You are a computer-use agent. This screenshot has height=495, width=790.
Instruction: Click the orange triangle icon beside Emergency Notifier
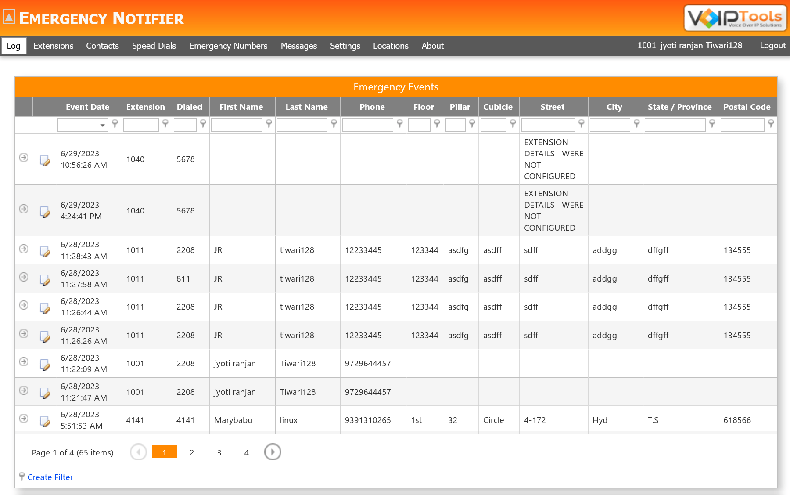[9, 17]
